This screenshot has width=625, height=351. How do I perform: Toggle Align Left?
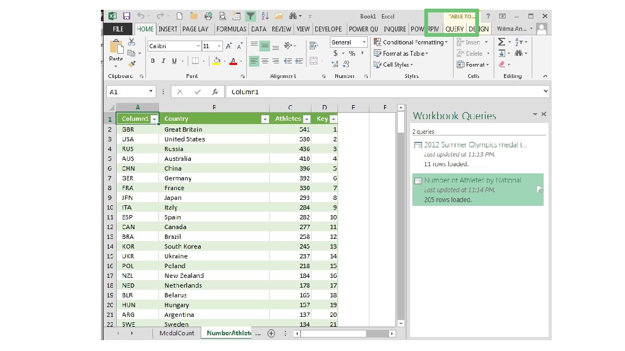[x=254, y=61]
